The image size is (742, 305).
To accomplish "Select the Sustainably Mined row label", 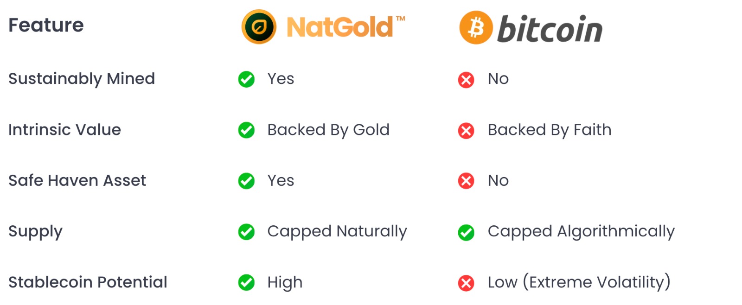I will coord(82,79).
